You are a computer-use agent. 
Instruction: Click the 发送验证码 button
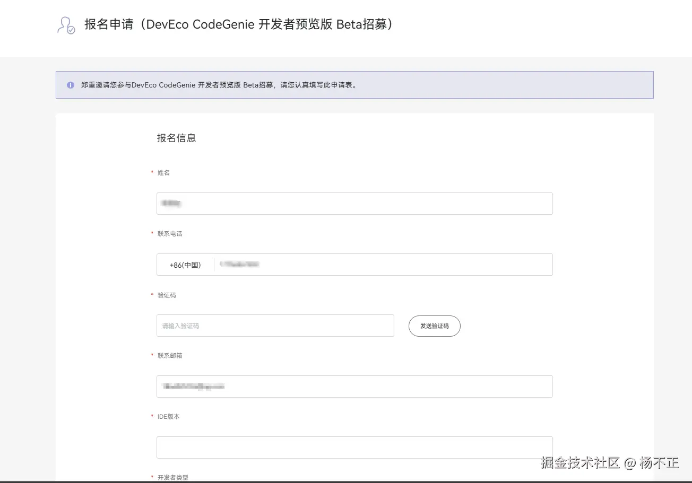435,326
